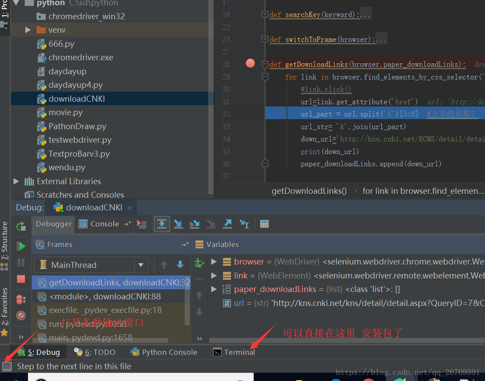This screenshot has width=485, height=381.
Task: Expand the browser variable
Action: (214, 262)
